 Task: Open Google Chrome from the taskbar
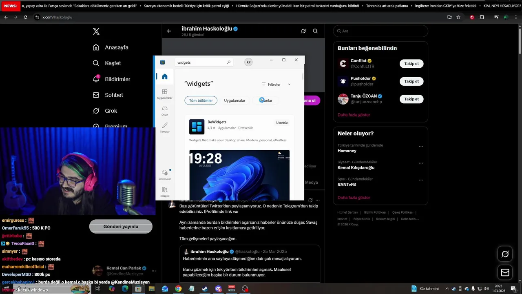point(178,289)
